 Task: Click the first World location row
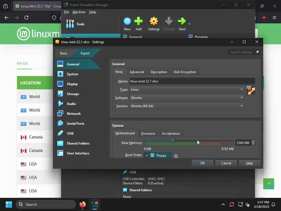35,96
